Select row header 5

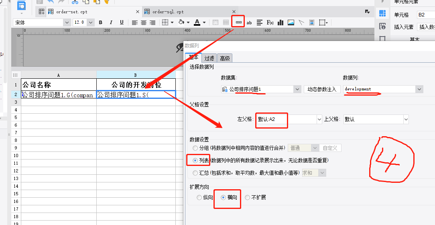pos(16,117)
